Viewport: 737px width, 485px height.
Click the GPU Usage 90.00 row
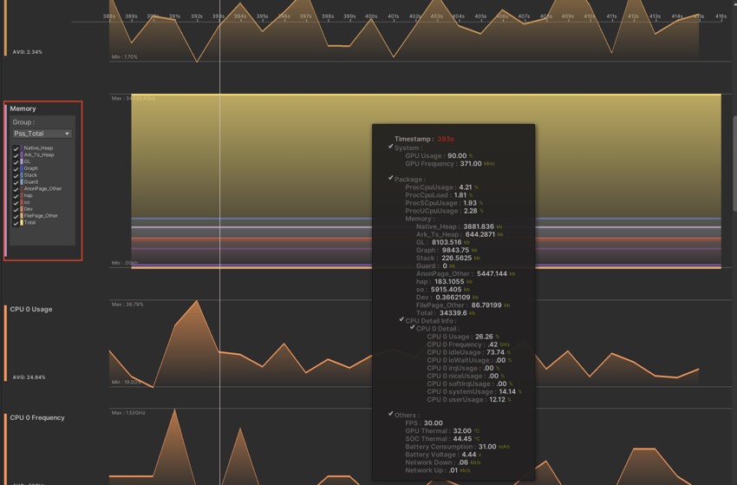tap(439, 155)
